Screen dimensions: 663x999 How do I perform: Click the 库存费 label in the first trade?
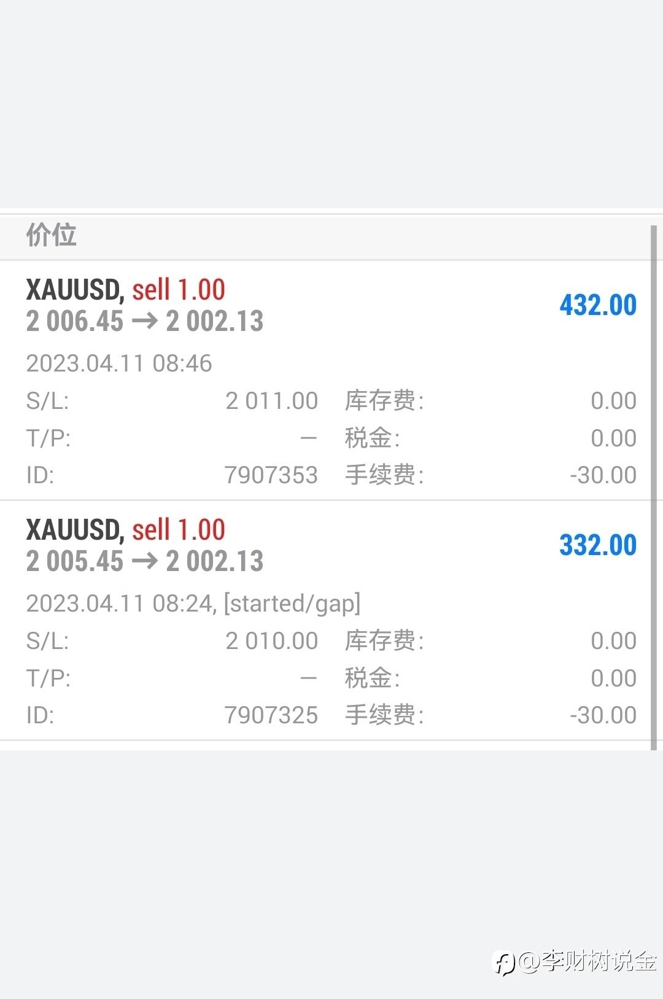384,401
